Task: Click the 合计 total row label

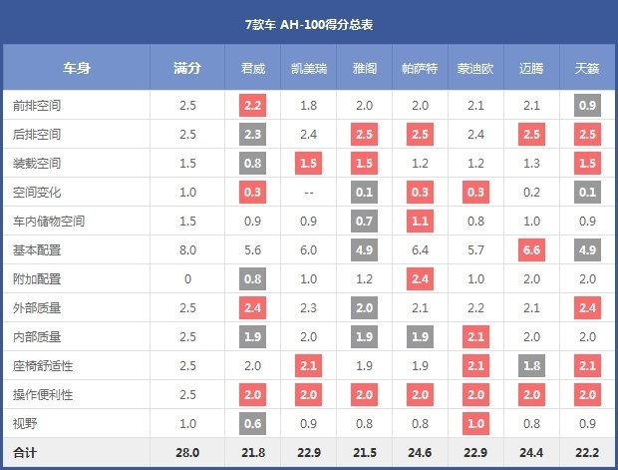Action: pyautogui.click(x=25, y=452)
